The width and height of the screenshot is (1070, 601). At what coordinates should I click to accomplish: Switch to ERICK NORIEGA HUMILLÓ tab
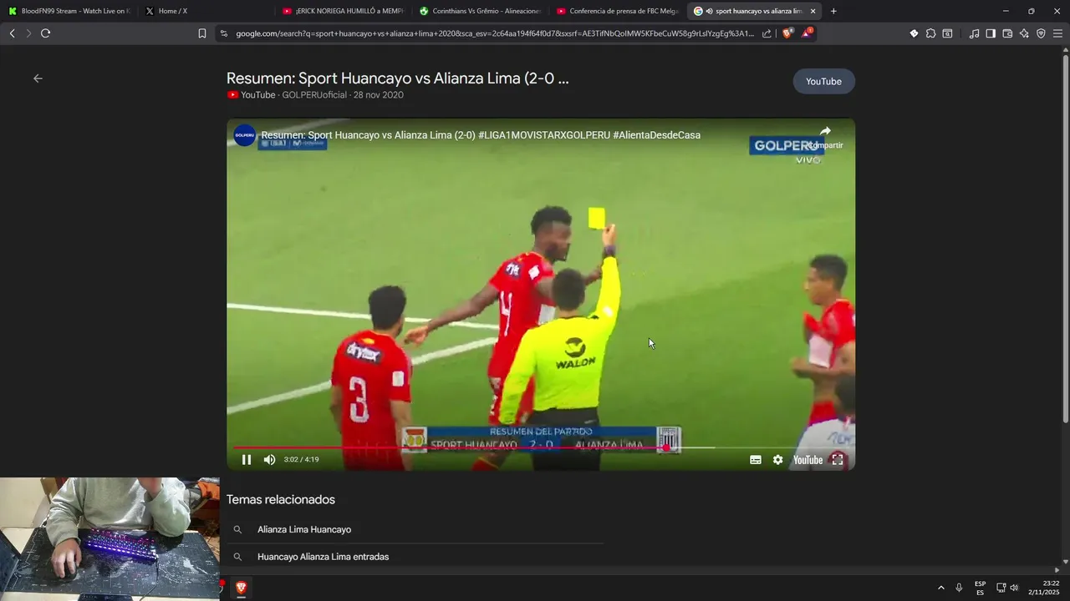(x=343, y=11)
